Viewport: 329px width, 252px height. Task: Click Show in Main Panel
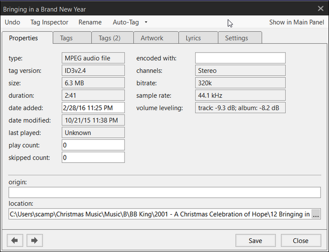point(296,22)
